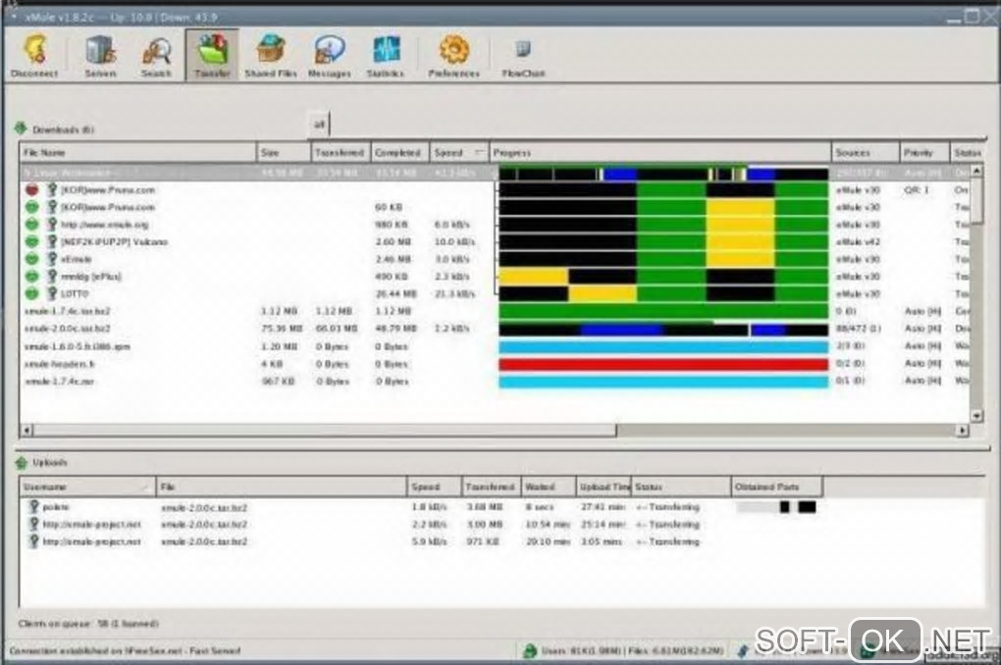
Task: Click the FlowChart toolbar icon
Action: [x=523, y=56]
